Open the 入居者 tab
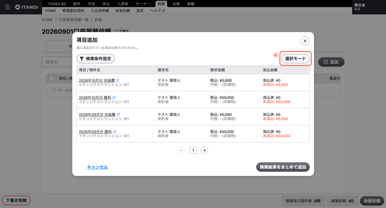Image resolution: width=386 pixels, height=208 pixels. pyautogui.click(x=123, y=3)
